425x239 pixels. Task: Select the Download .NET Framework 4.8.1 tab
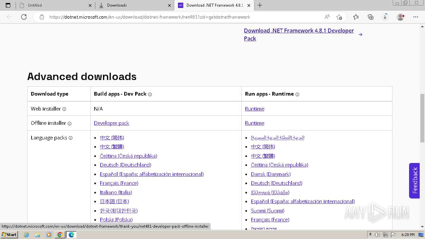(x=214, y=5)
